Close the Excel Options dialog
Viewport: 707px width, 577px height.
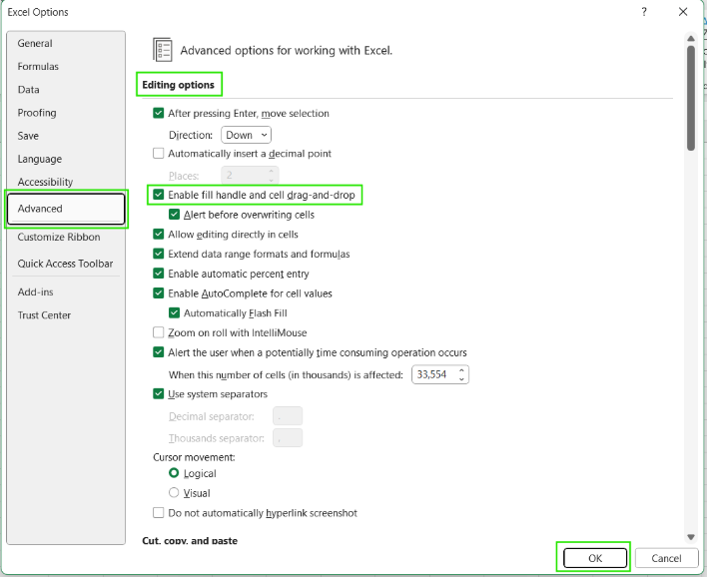click(x=683, y=12)
